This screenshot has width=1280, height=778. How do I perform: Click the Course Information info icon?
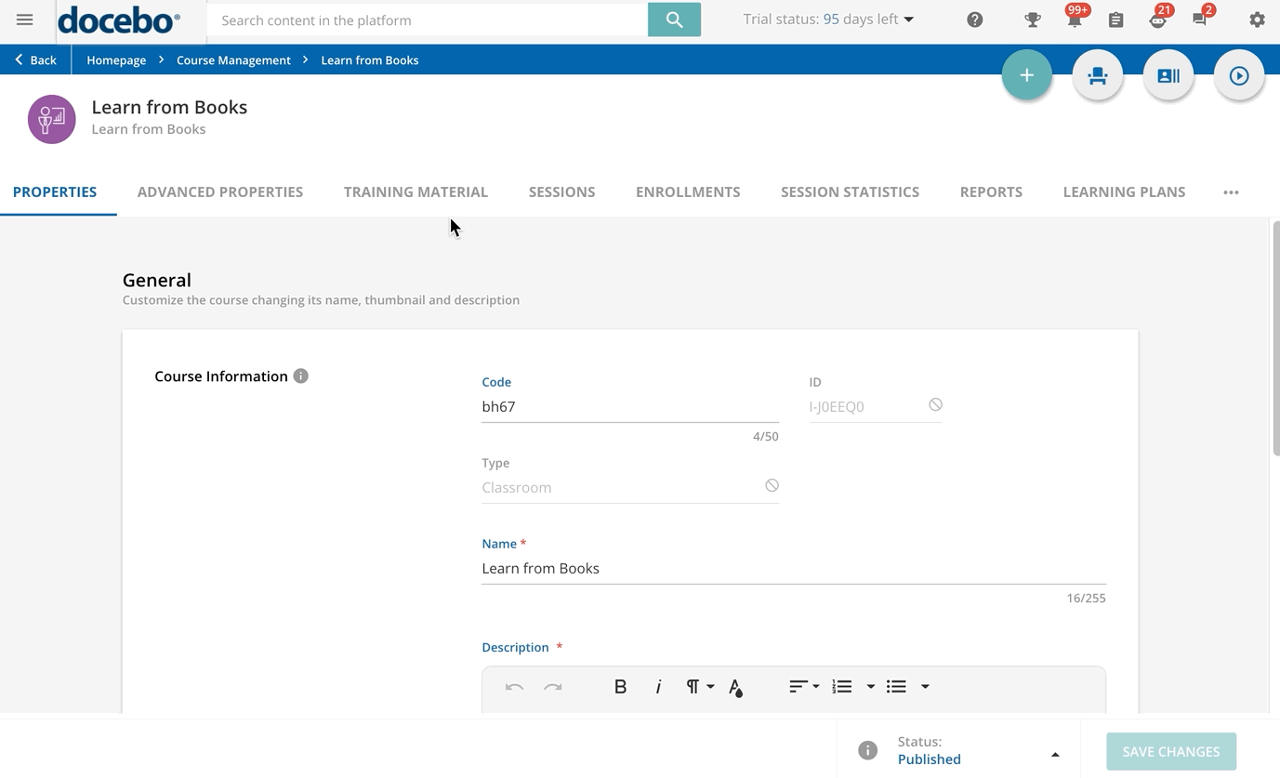point(300,376)
